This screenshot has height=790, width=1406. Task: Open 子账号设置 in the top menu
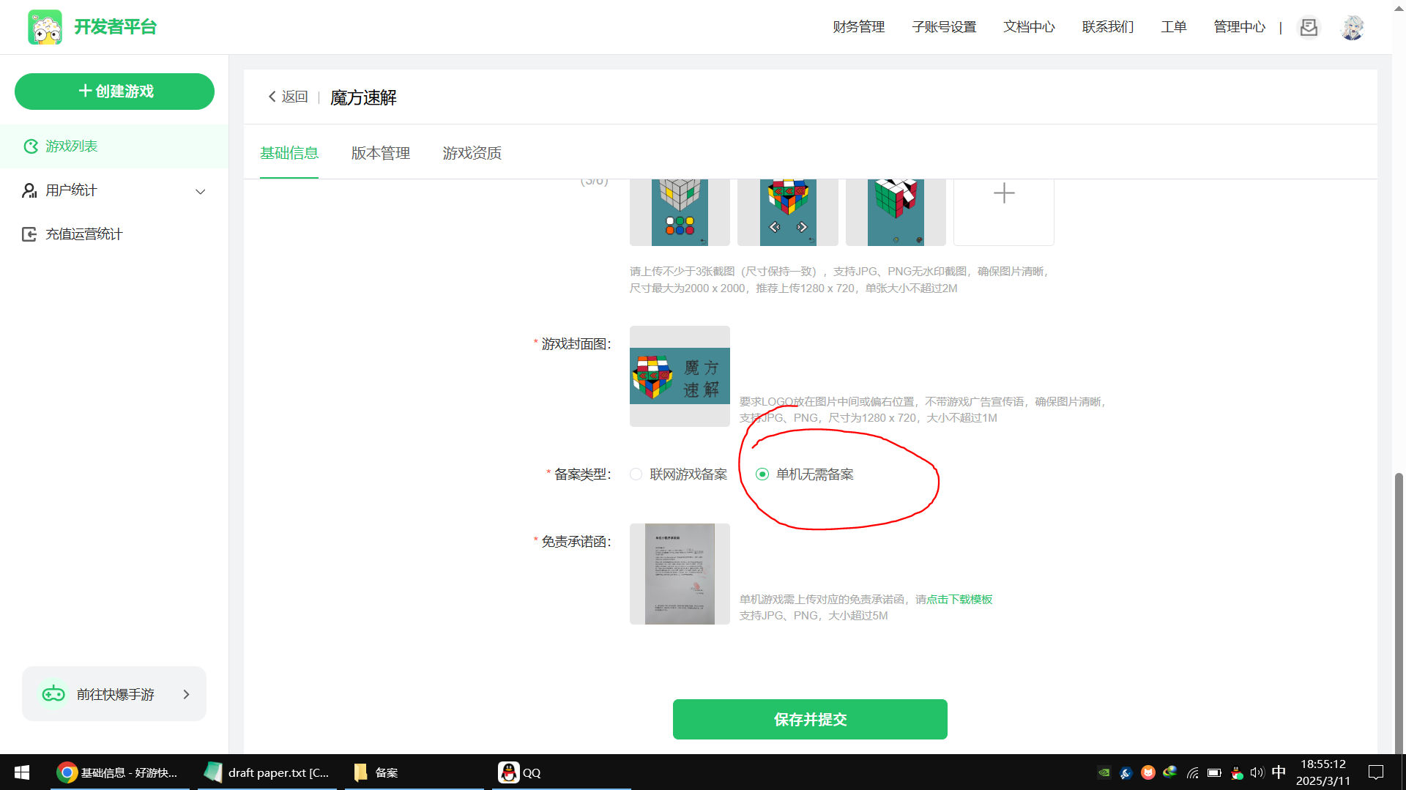tap(944, 27)
